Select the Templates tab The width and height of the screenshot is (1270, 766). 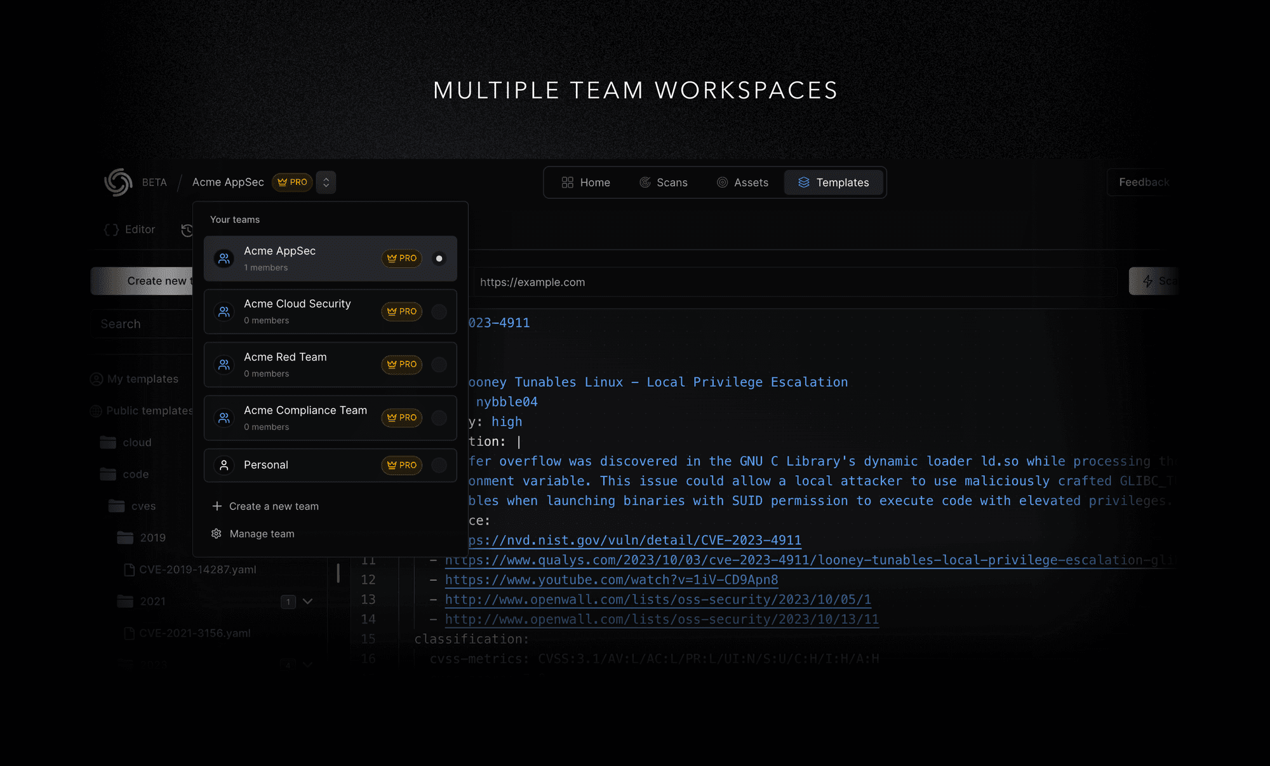(x=834, y=183)
